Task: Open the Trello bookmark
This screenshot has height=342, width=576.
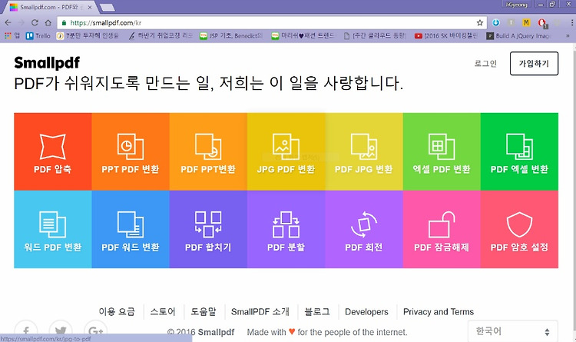Action: tap(38, 35)
